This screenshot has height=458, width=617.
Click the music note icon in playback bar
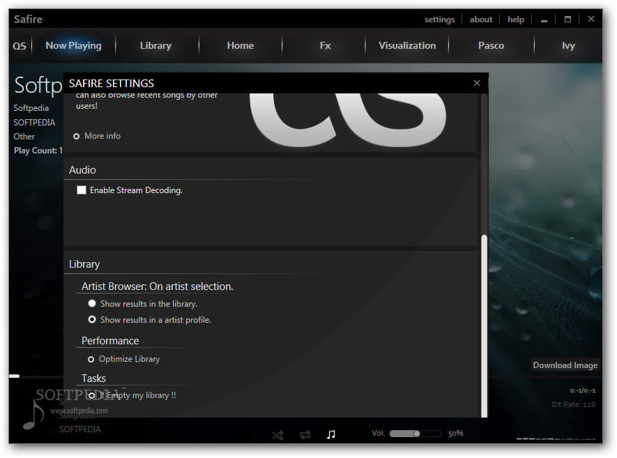click(331, 434)
